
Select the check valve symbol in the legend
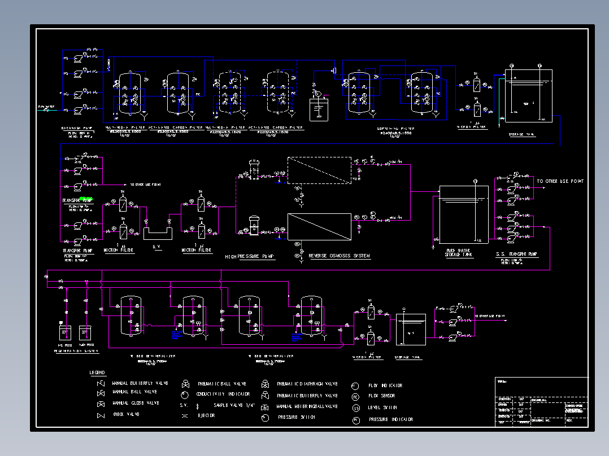(x=101, y=415)
